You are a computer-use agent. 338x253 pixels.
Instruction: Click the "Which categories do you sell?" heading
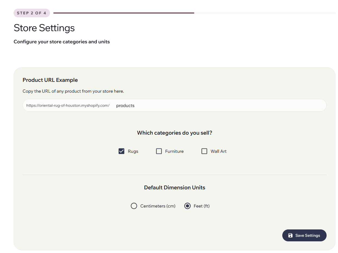tap(174, 133)
